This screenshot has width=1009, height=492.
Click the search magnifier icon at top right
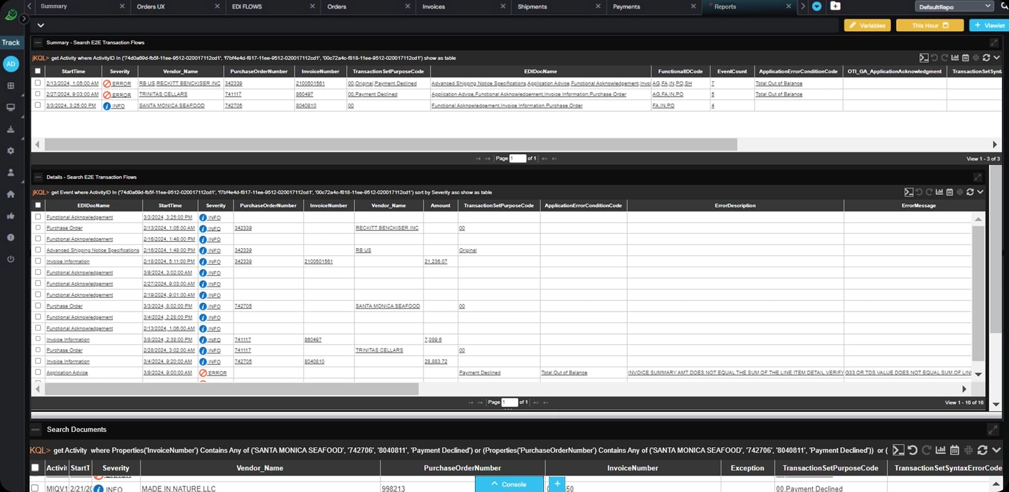(1005, 6)
